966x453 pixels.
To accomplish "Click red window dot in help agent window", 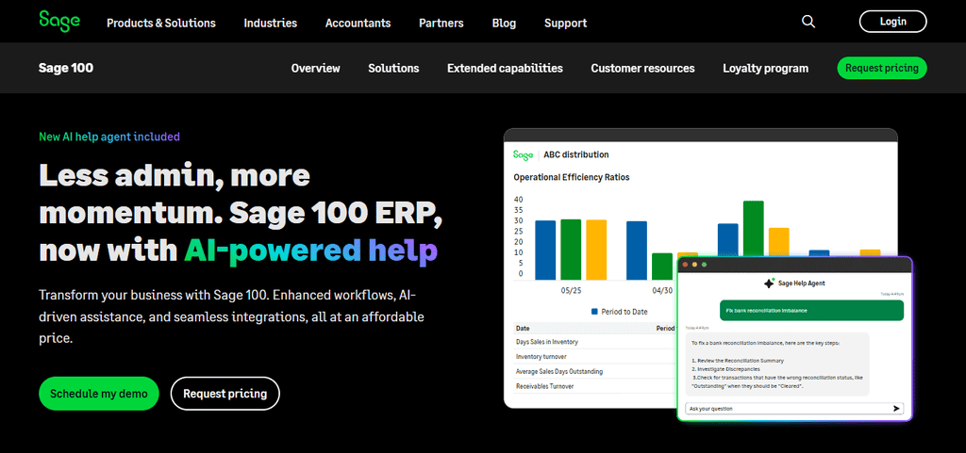I will coord(685,265).
